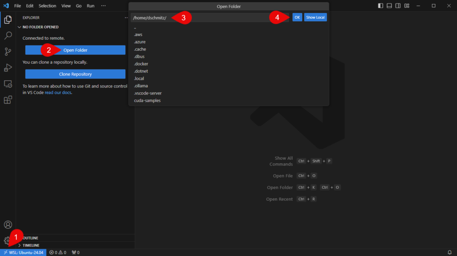This screenshot has width=457, height=256.
Task: Click the ports forwarded status indicator
Action: pyautogui.click(x=75, y=252)
